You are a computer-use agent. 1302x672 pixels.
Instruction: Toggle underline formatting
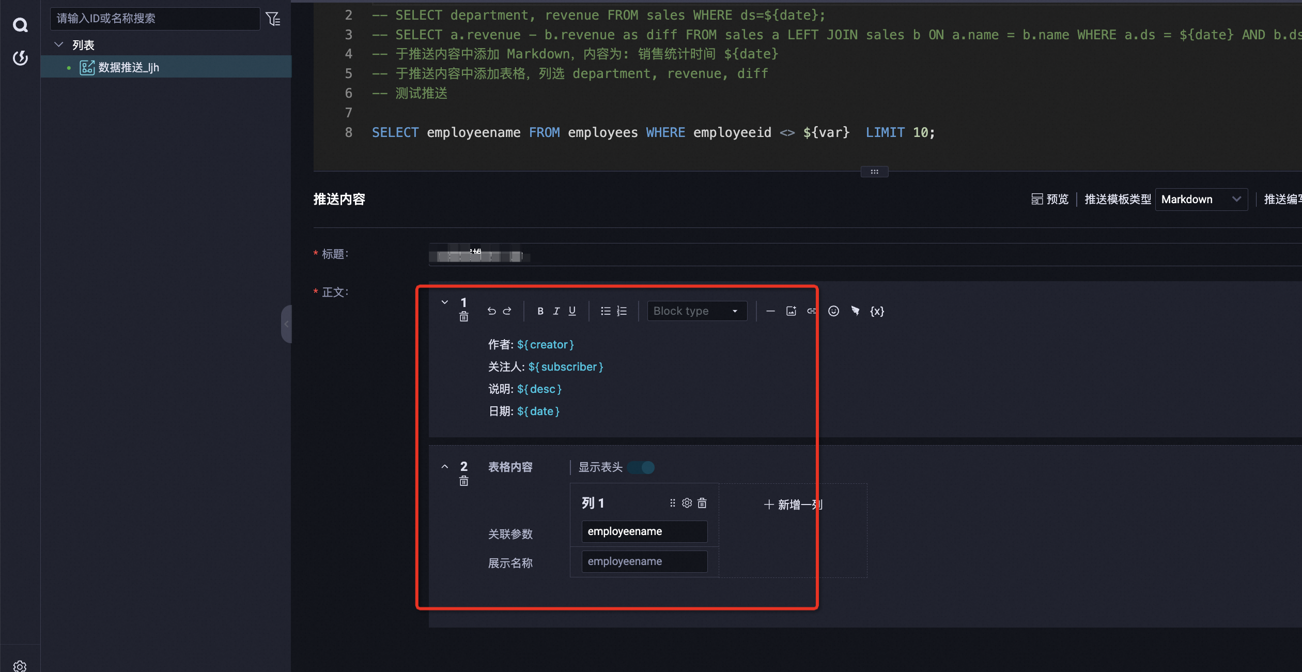tap(572, 311)
